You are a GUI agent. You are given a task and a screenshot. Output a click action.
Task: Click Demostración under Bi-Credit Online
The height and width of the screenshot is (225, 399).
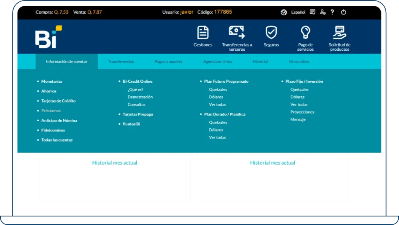point(140,97)
